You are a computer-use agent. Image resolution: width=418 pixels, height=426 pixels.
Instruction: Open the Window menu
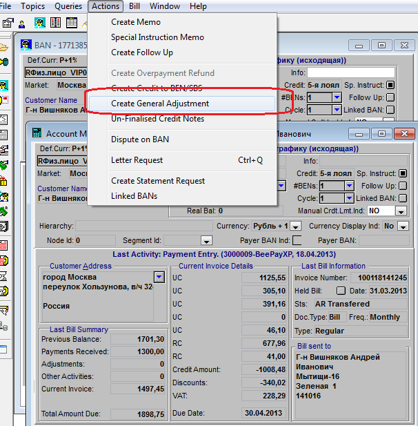165,6
